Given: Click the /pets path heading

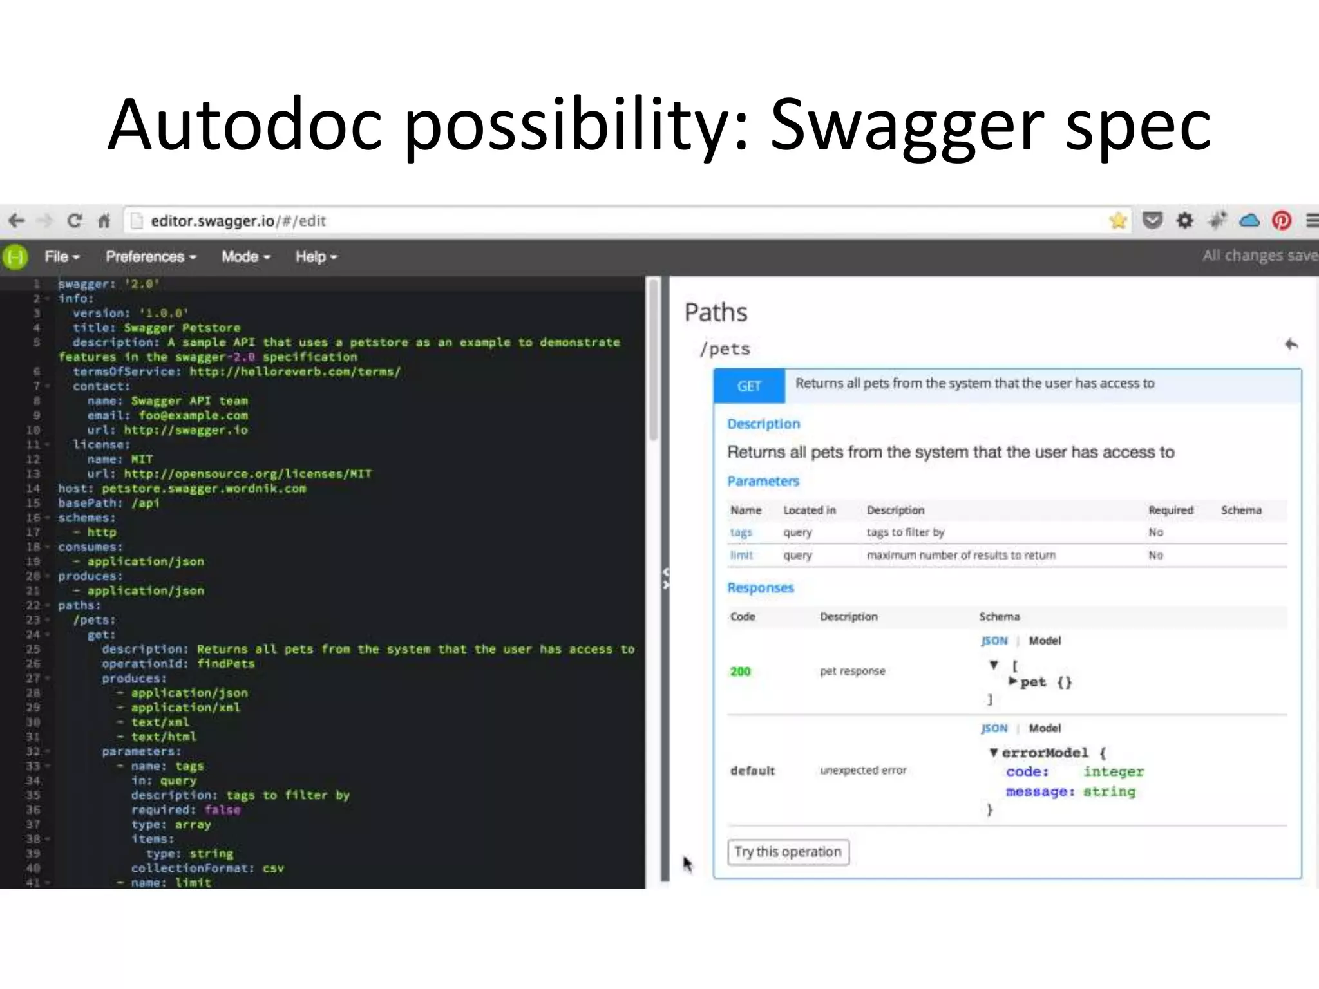Looking at the screenshot, I should (725, 349).
